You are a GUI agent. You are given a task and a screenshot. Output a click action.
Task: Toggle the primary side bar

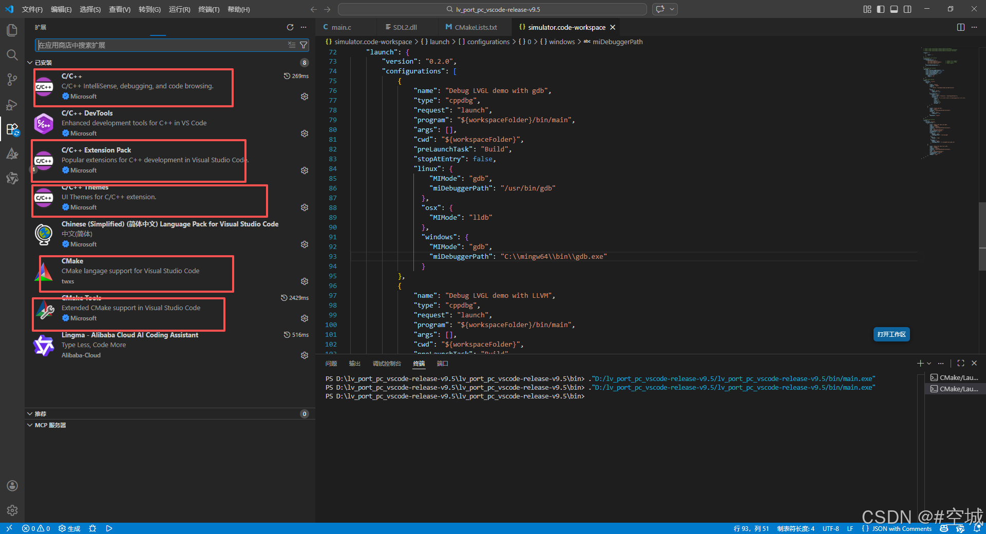pos(881,9)
